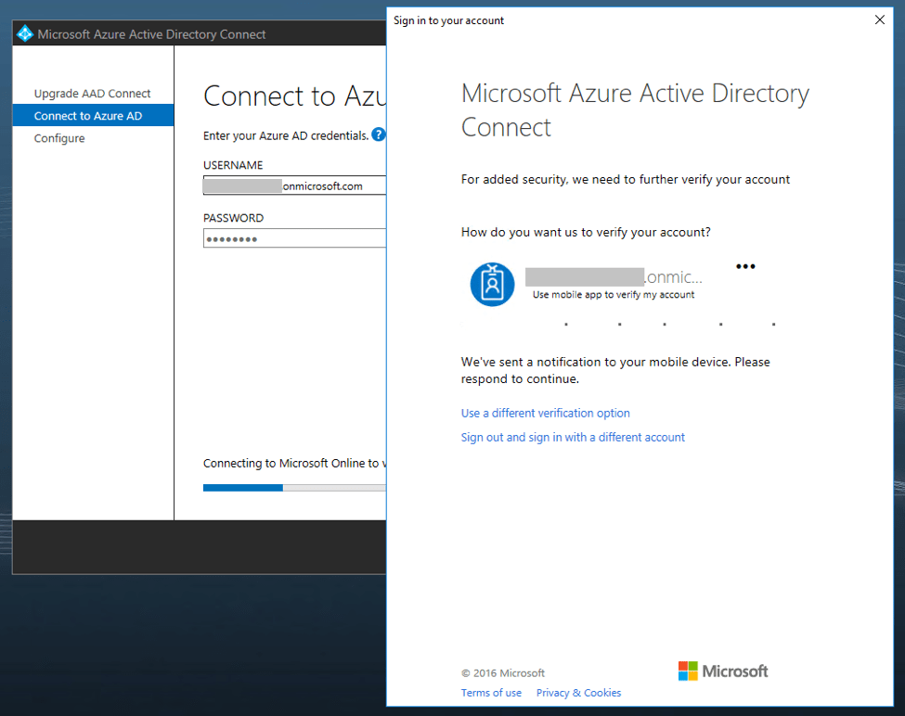Open the Terms of use page
Viewport: 905px width, 716px height.
pyautogui.click(x=491, y=693)
